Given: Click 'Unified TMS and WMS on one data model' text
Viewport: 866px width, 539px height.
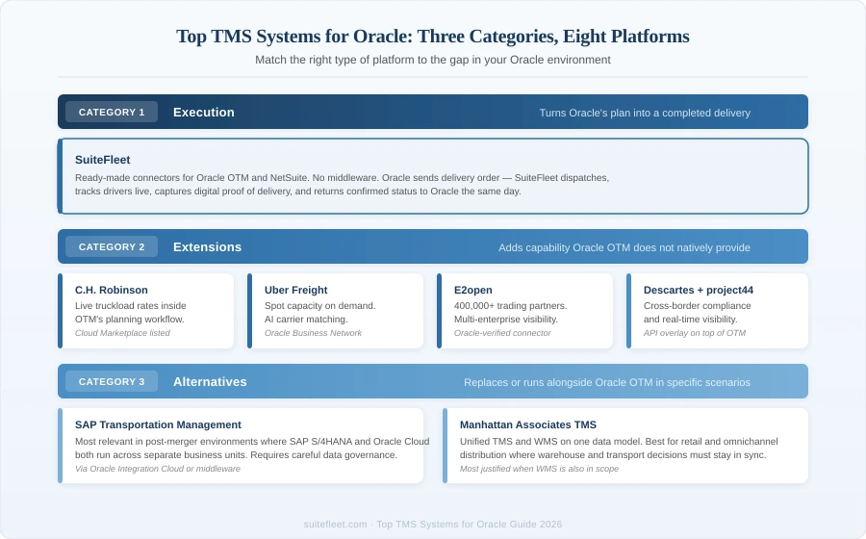Looking at the screenshot, I should click(x=619, y=448).
